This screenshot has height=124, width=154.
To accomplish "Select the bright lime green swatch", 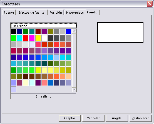I will [14, 38].
